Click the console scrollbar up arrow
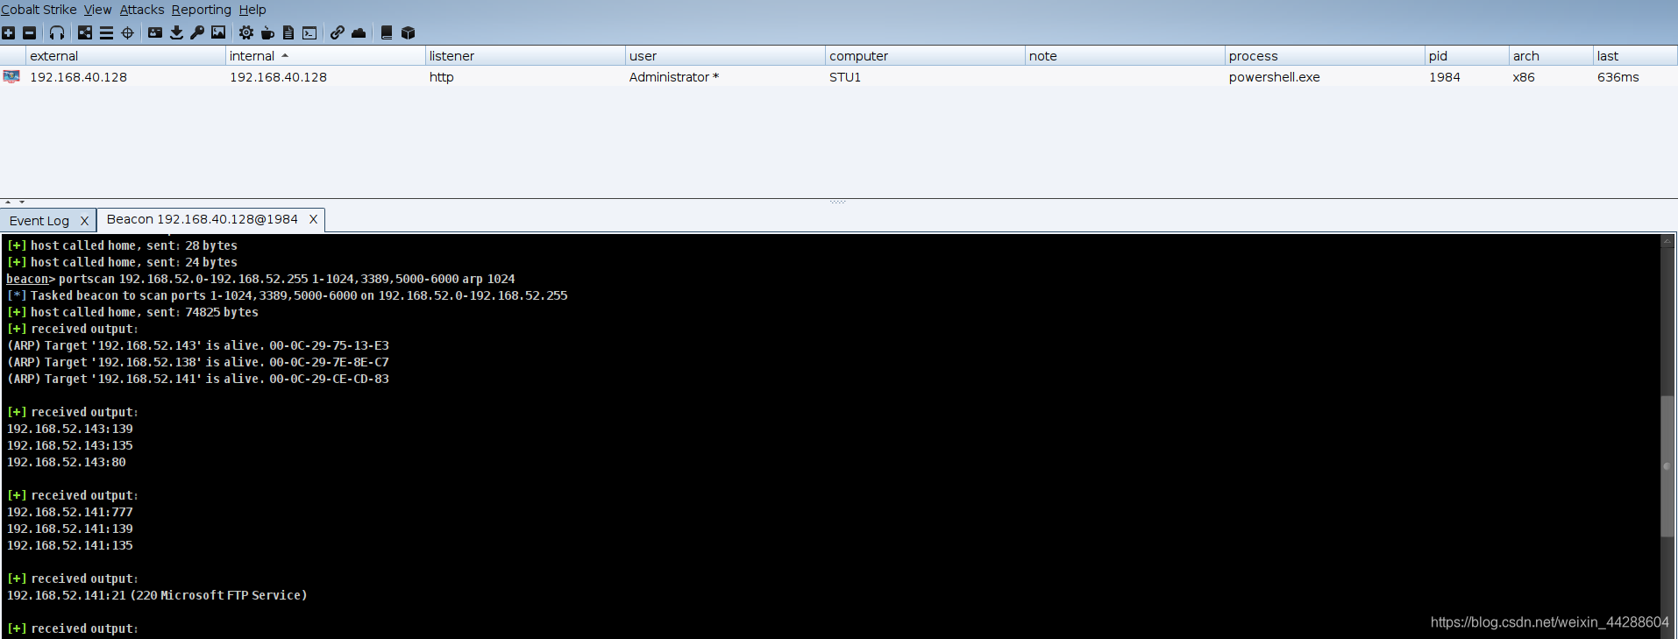The height and width of the screenshot is (639, 1678). coord(1667,240)
